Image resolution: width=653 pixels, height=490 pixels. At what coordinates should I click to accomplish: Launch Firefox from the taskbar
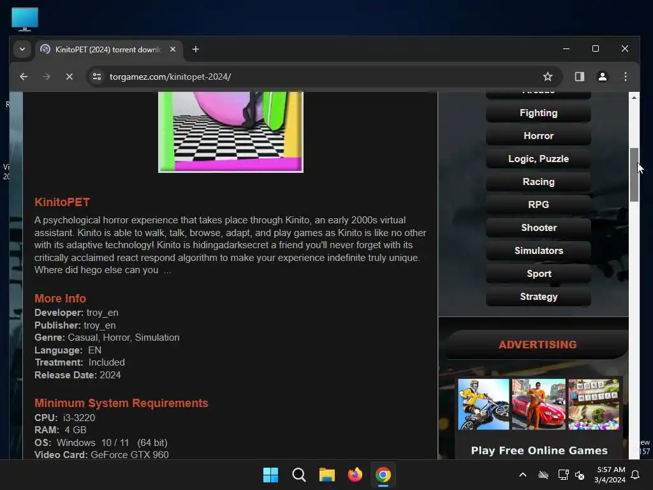coord(355,475)
